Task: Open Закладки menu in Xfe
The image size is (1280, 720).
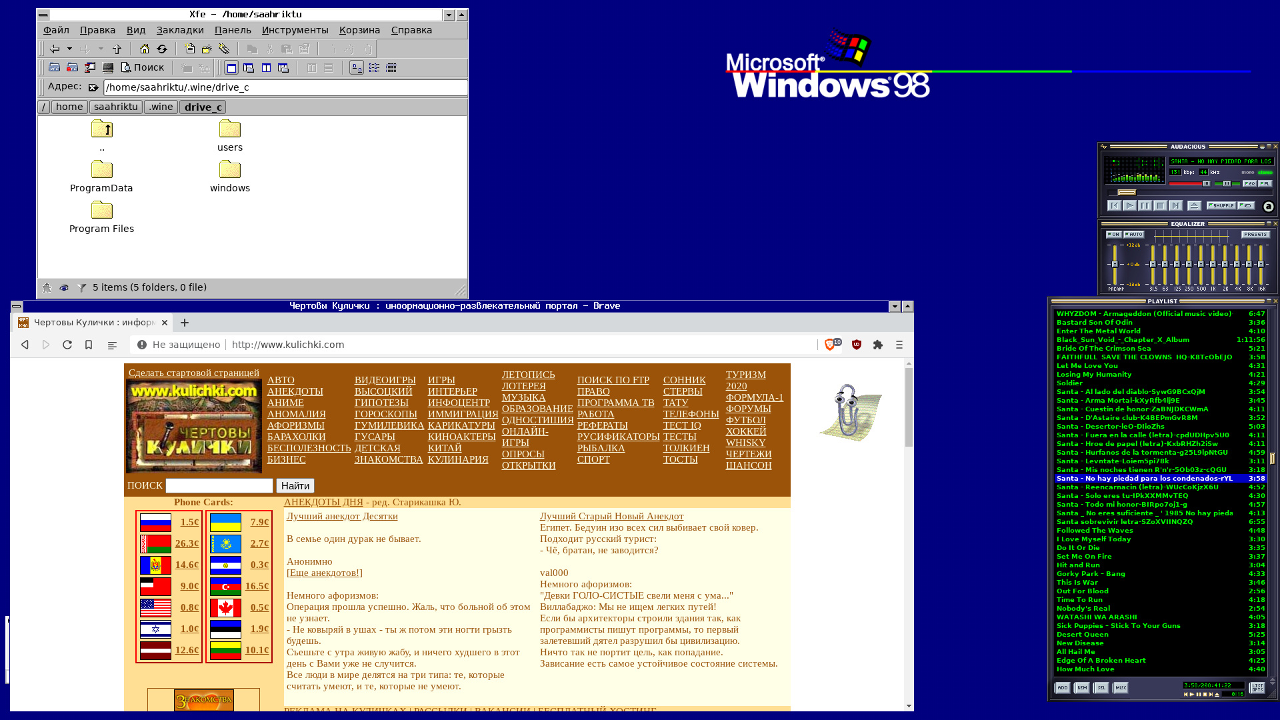Action: 180,30
